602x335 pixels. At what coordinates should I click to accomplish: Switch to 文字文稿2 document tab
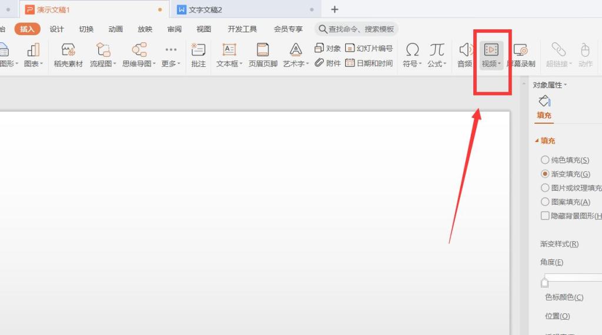point(246,9)
